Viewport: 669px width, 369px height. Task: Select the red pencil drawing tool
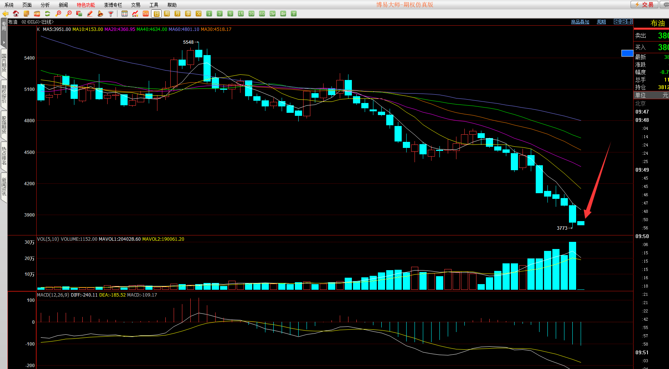[90, 14]
